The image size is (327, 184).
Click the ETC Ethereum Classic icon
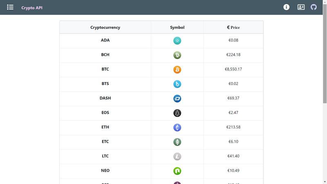coord(177,142)
